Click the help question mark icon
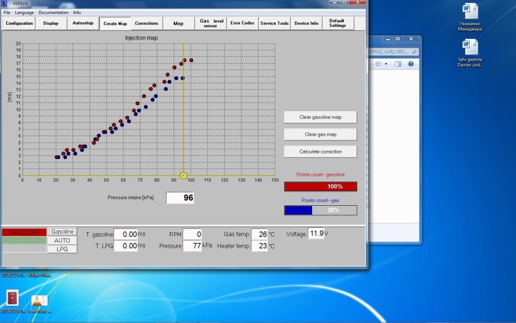This screenshot has height=323, width=516. (410, 64)
